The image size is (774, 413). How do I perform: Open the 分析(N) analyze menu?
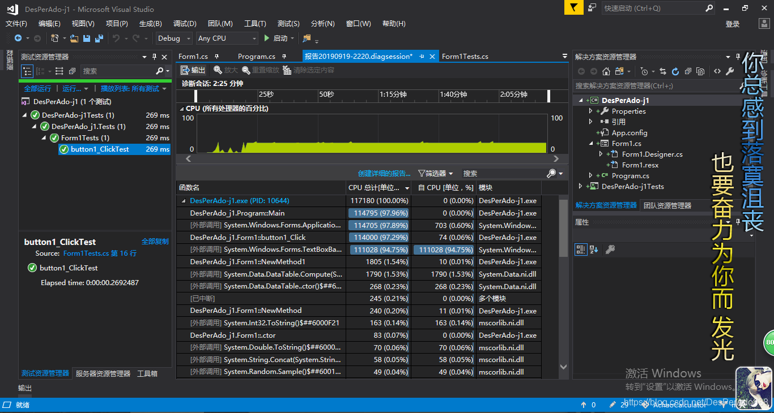click(323, 24)
